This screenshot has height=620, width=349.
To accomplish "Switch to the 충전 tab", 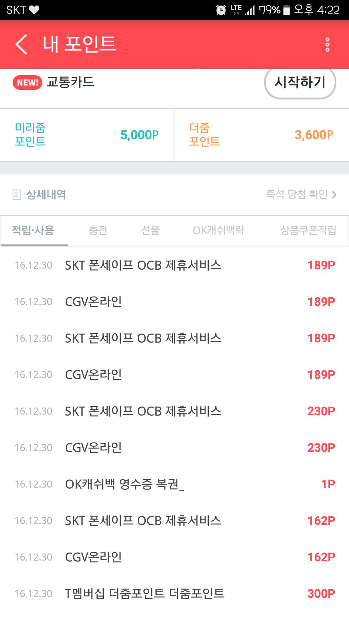I will click(x=98, y=230).
